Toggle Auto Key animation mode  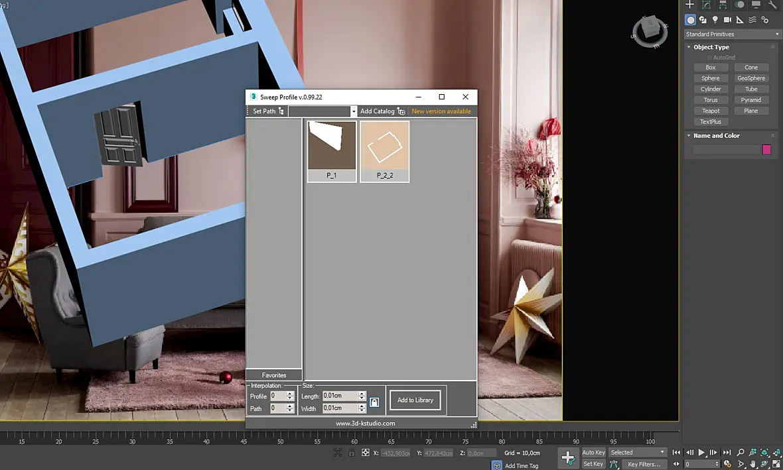click(593, 453)
